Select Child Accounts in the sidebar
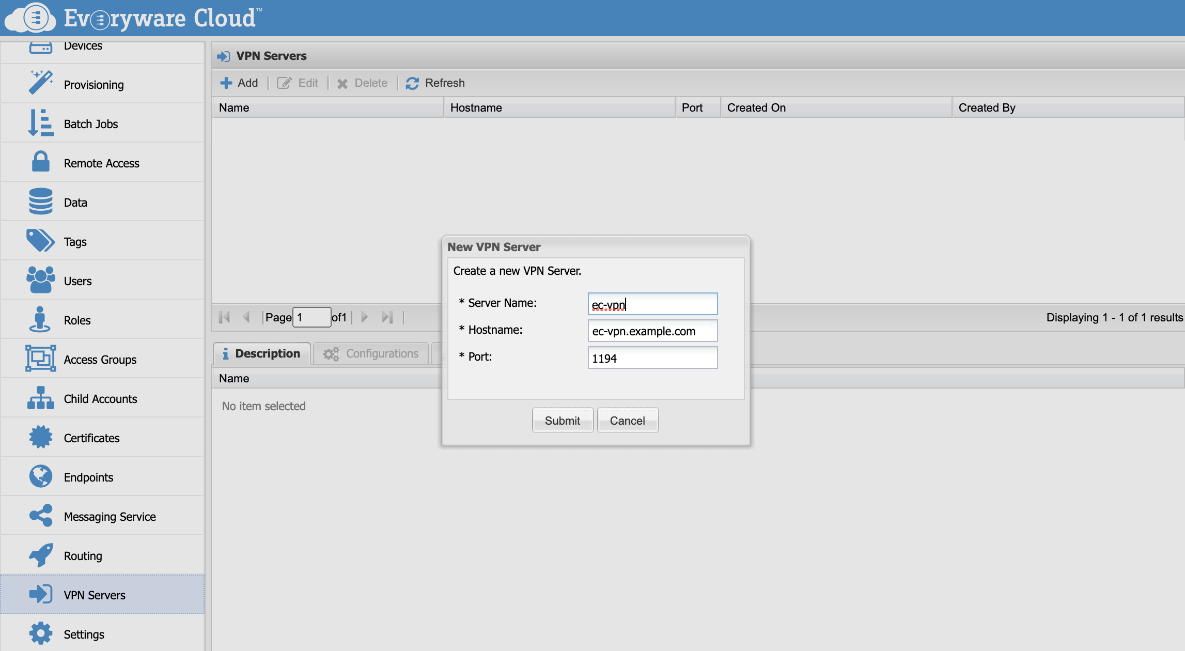This screenshot has width=1185, height=651. coord(102,398)
